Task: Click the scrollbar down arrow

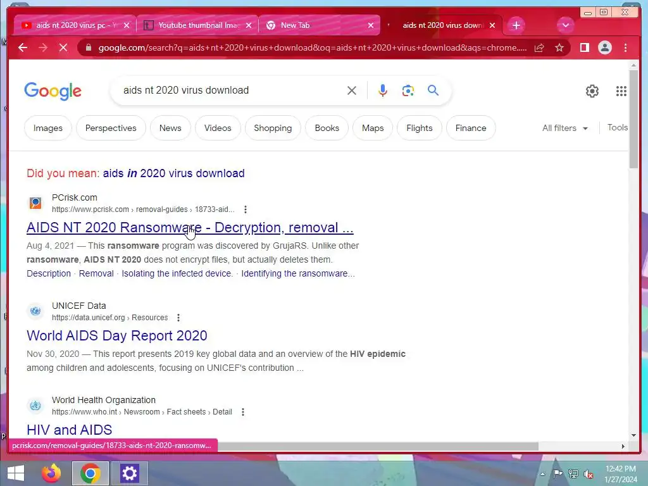Action: coord(633,435)
